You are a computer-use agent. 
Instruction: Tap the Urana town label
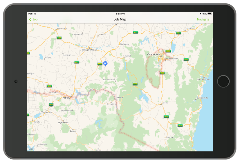tap(48, 57)
